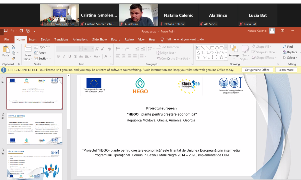Click the Paste clipboard icon
This screenshot has height=180, width=301.
[x=6, y=49]
